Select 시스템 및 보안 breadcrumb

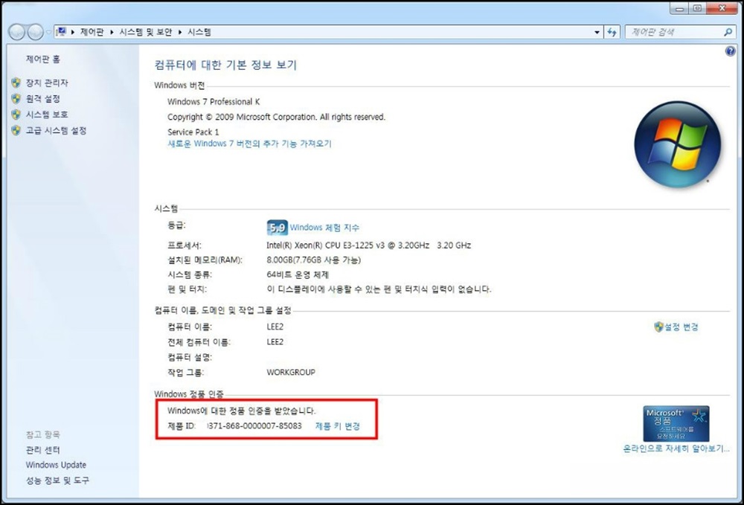click(x=145, y=32)
